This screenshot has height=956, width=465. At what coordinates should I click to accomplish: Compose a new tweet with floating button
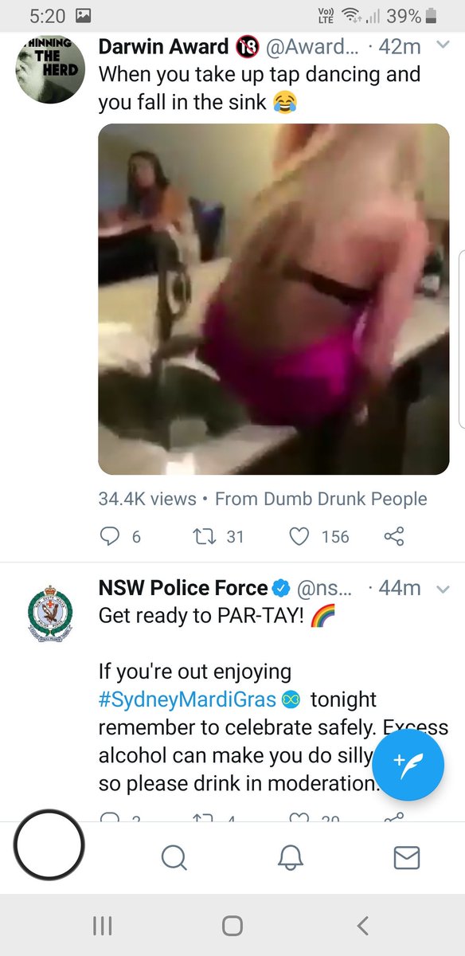[x=408, y=764]
